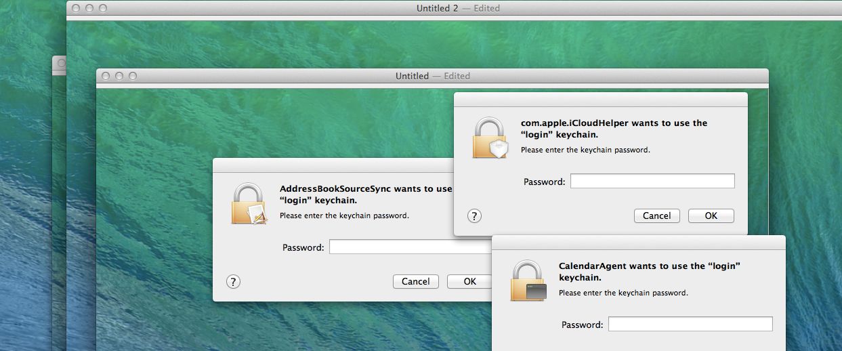Minimize the 'Untitled 2' window
842x351 pixels.
[89, 8]
